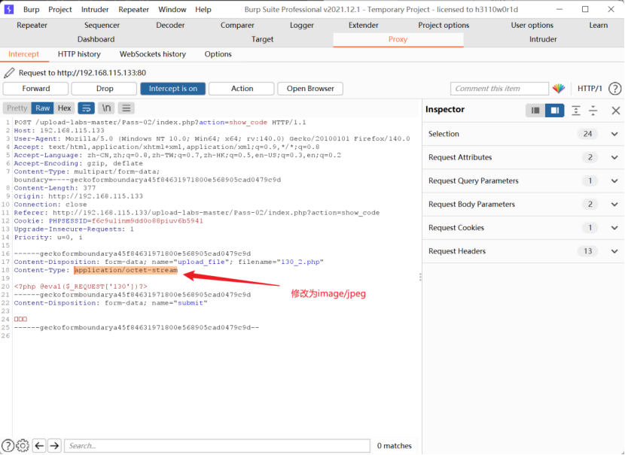Open the Intruder tool tab

543,39
